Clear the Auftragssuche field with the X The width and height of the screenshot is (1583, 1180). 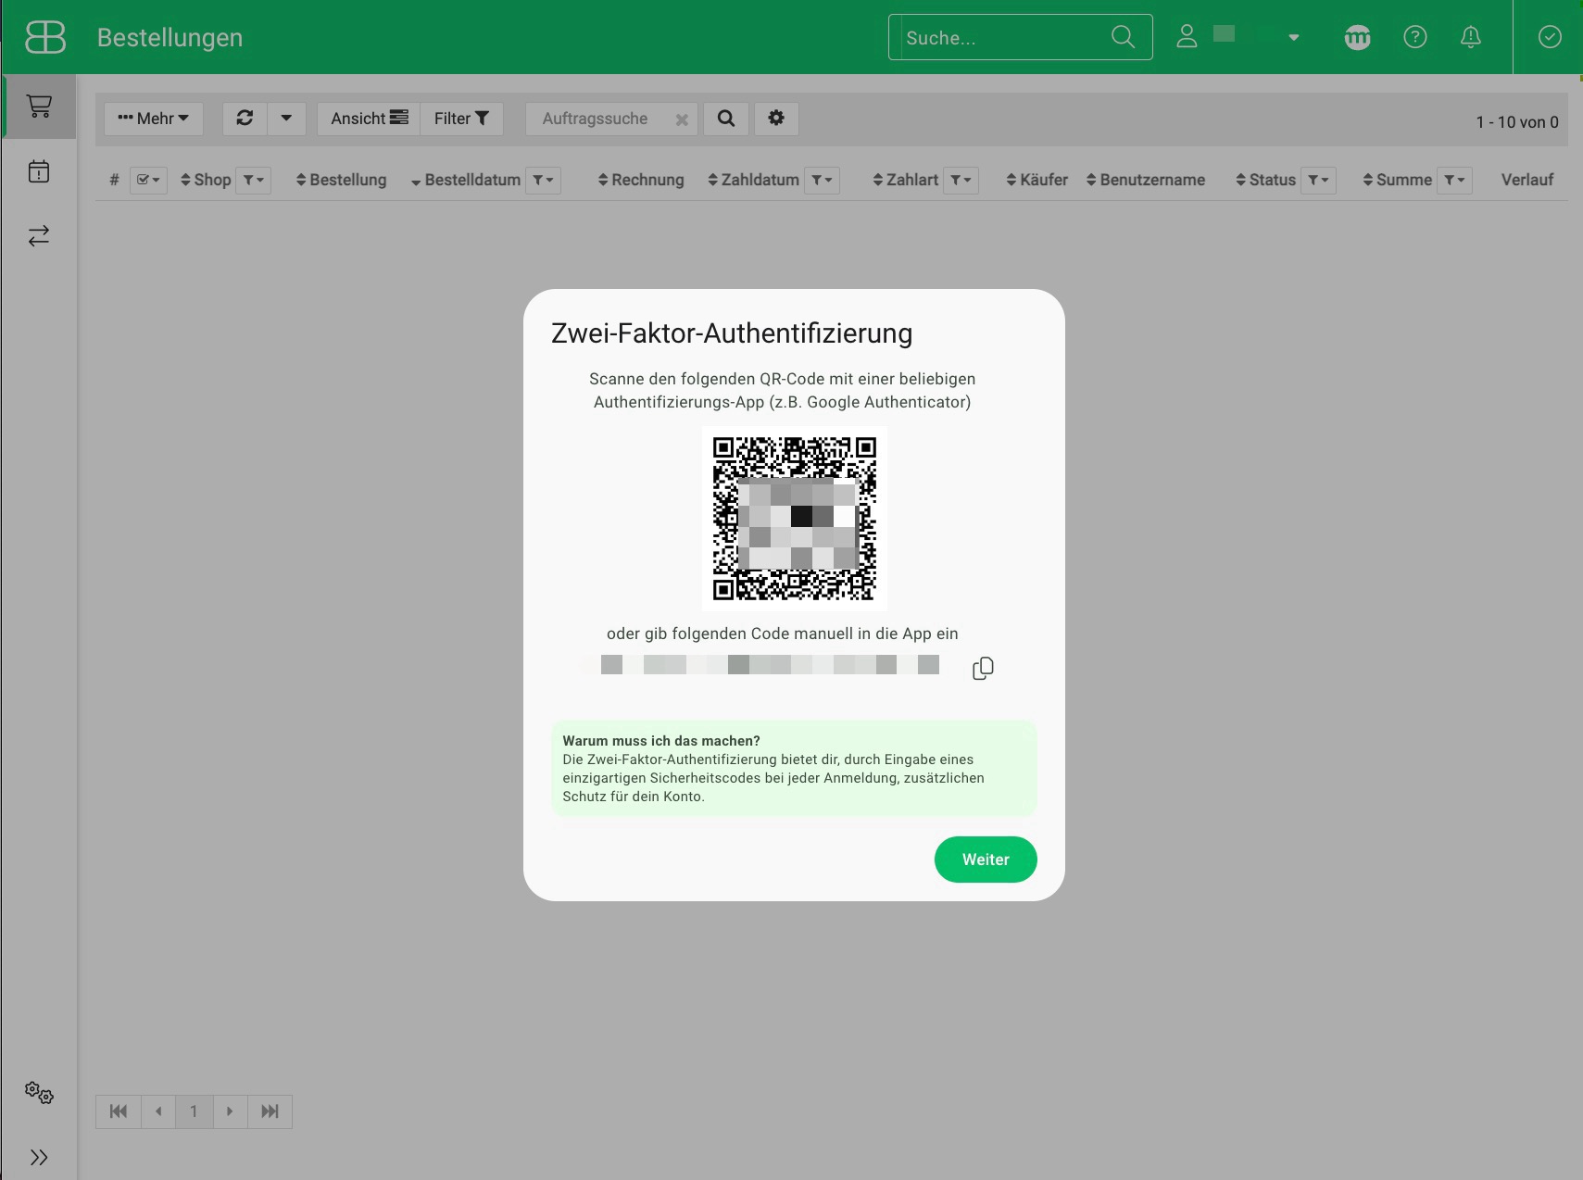point(682,119)
